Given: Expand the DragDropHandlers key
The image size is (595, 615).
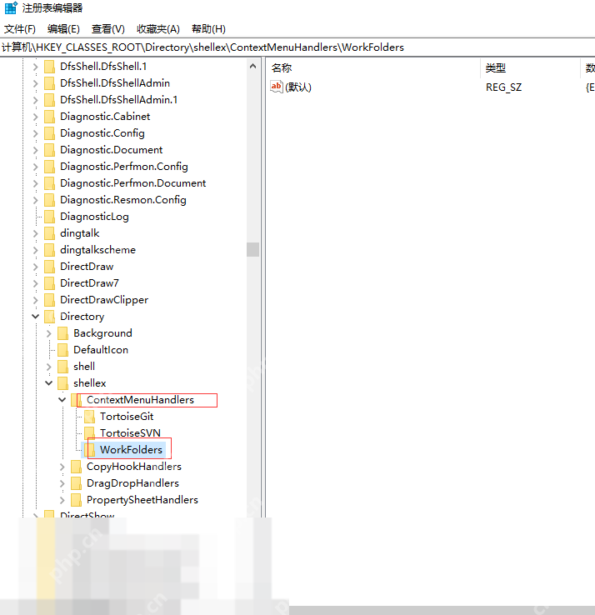Looking at the screenshot, I should coord(62,483).
